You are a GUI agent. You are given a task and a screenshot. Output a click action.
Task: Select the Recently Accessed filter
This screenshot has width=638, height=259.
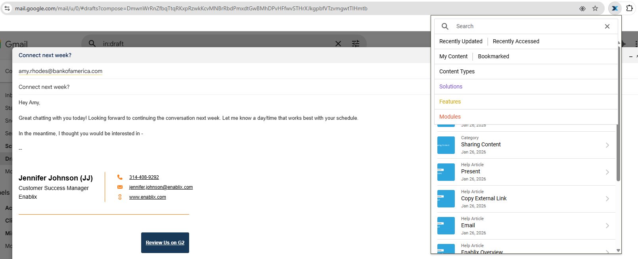[516, 41]
